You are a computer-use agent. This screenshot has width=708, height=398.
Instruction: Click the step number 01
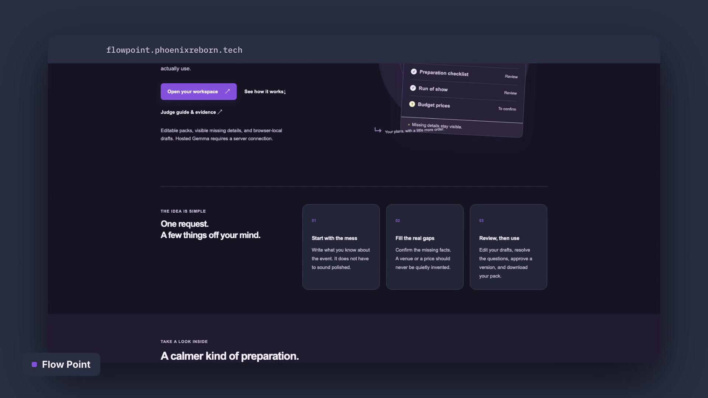[314, 221]
